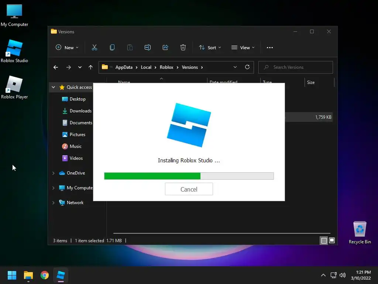Cut the selected file with scissors icon
Viewport: 378px width, 284px height.
click(x=94, y=48)
